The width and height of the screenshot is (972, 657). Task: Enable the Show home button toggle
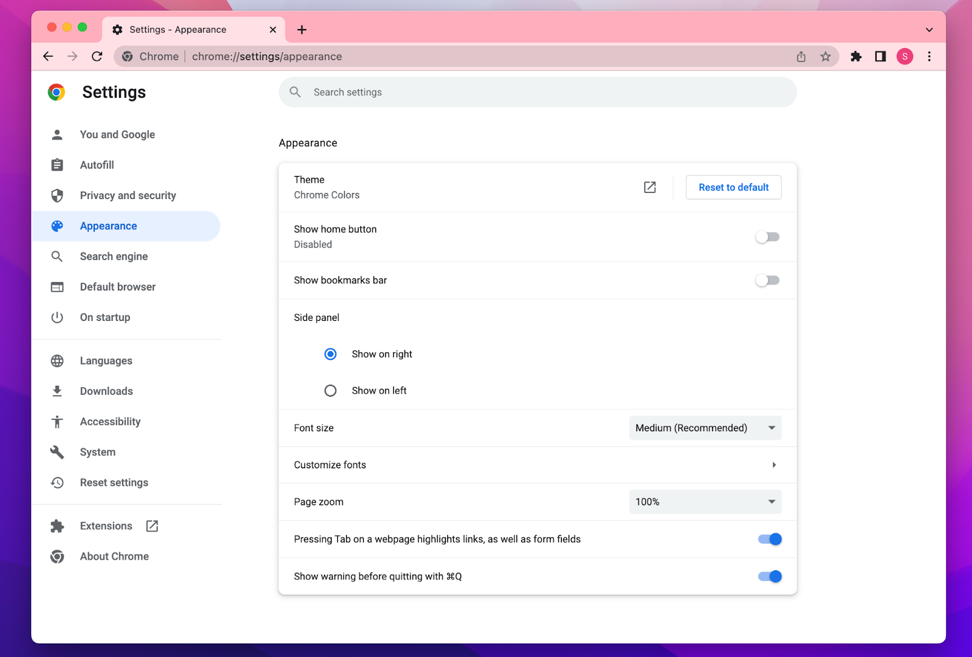pos(767,237)
